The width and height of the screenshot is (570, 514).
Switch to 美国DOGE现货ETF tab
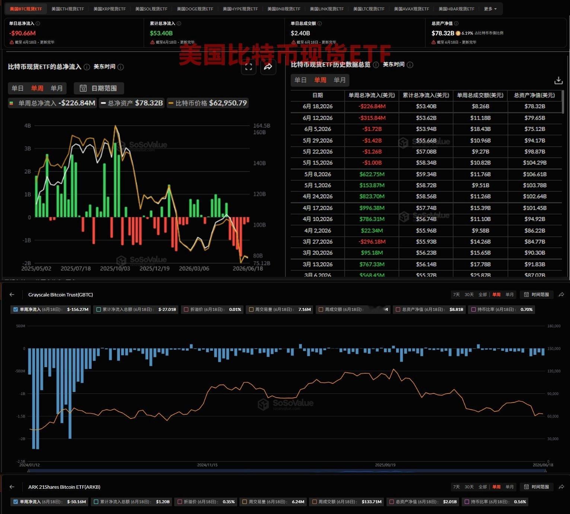click(x=195, y=9)
